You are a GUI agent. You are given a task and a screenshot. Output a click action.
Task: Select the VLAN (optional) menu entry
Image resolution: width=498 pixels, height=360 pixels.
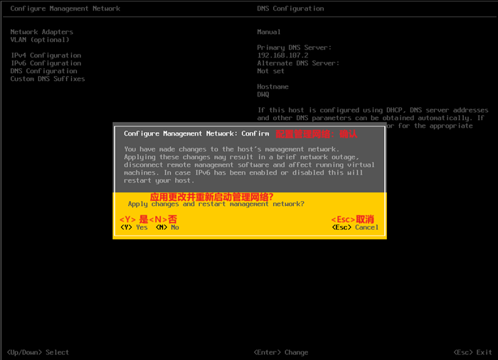pos(40,40)
